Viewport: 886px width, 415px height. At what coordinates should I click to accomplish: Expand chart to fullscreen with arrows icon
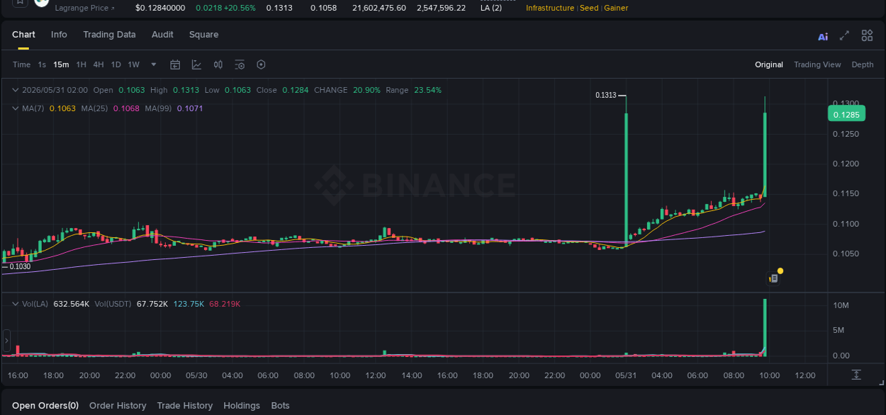844,35
